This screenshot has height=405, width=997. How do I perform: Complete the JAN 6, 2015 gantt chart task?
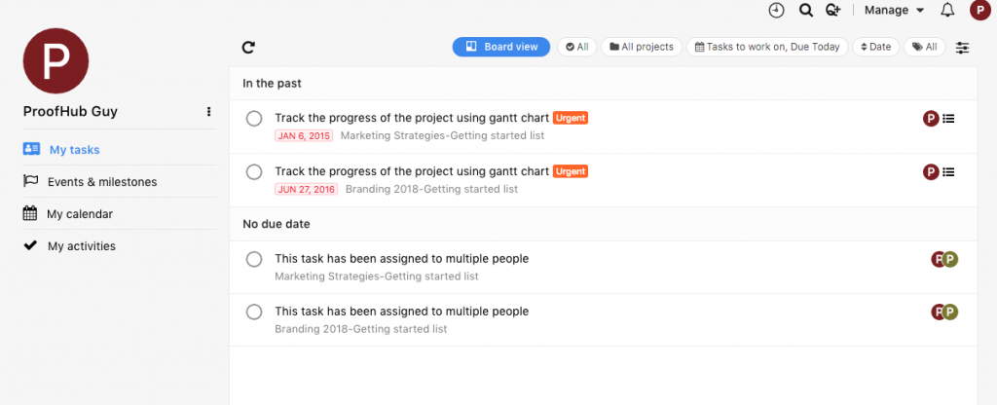254,118
